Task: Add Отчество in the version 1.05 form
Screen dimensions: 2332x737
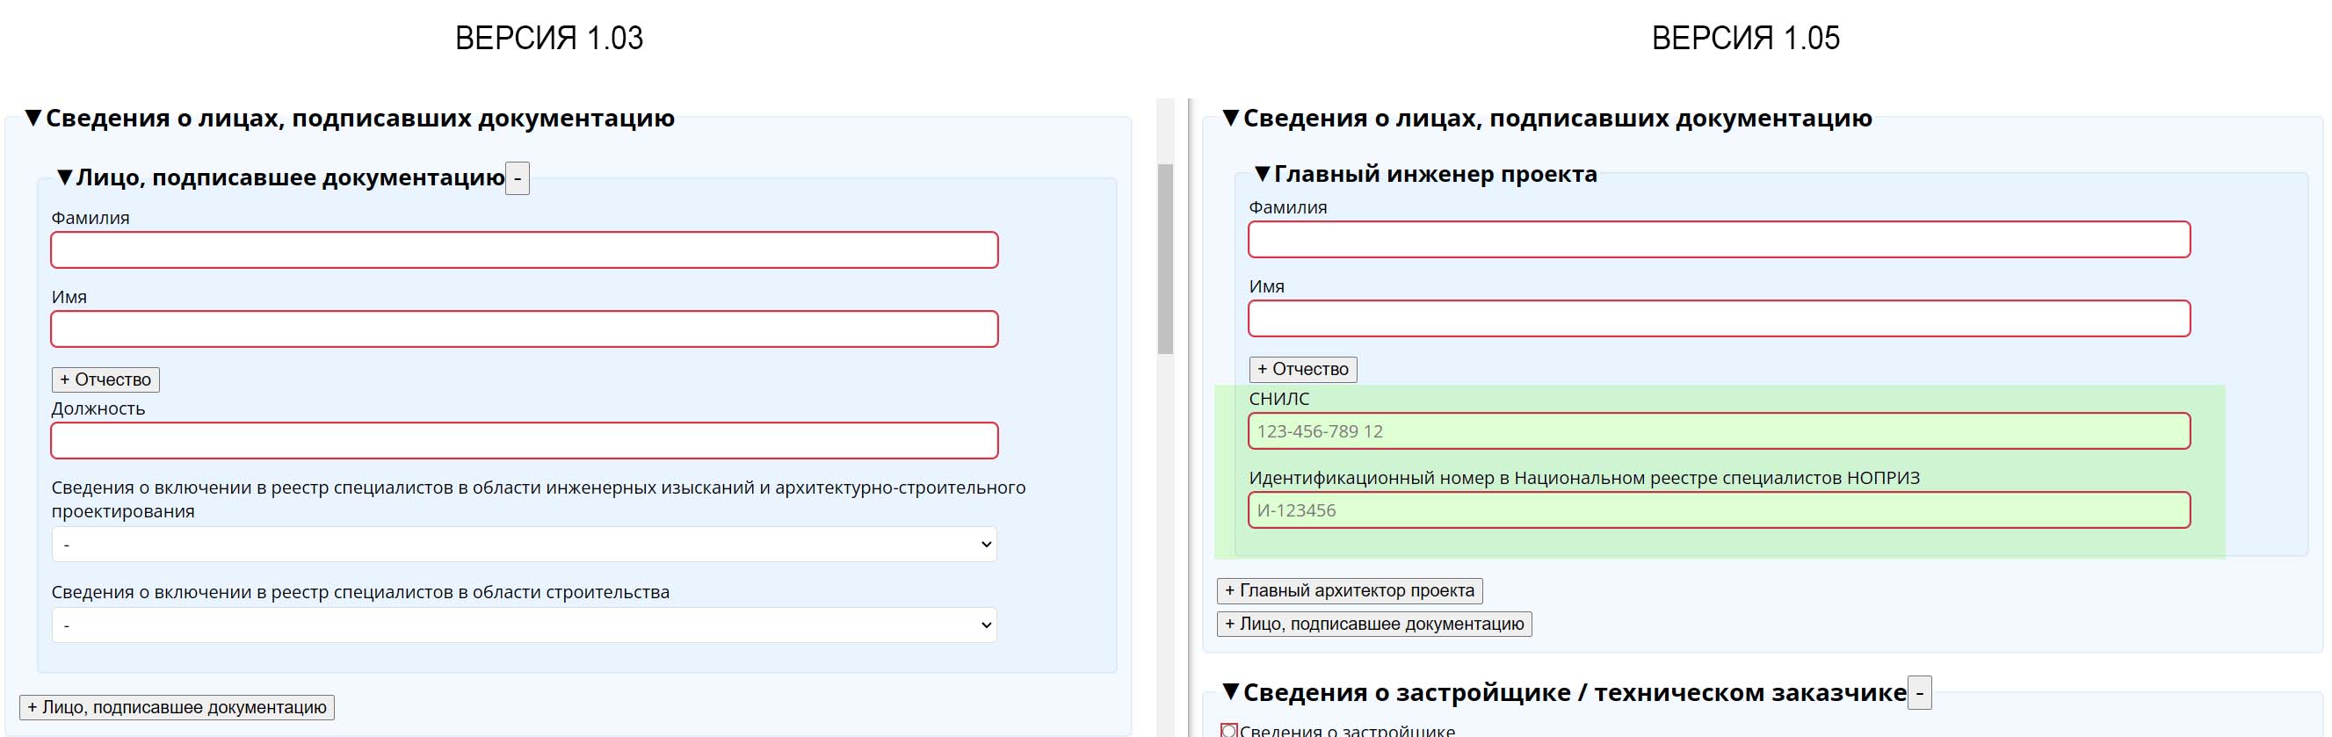Action: tap(1303, 370)
